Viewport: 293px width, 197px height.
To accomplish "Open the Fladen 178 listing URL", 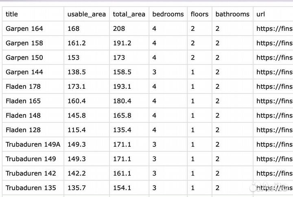I will coord(274,86).
